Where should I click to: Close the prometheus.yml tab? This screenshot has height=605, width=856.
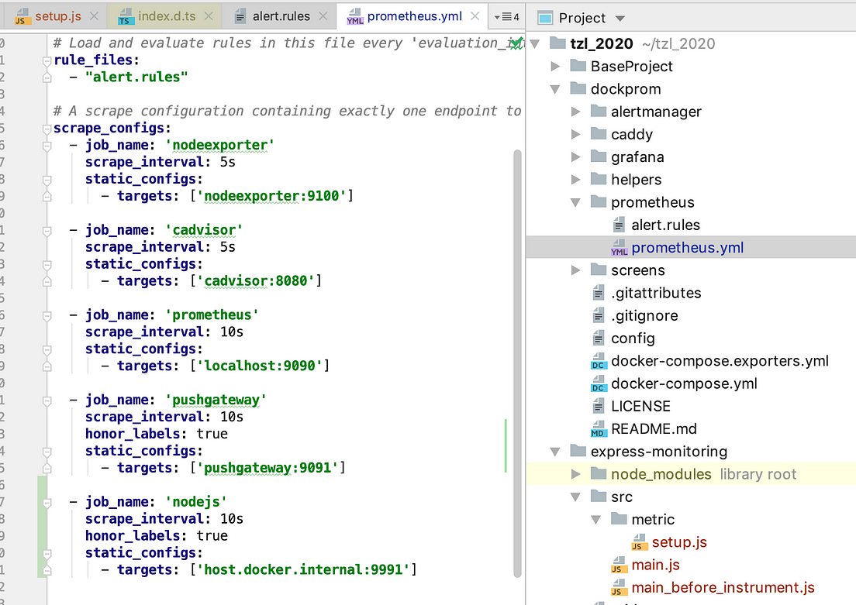[475, 16]
